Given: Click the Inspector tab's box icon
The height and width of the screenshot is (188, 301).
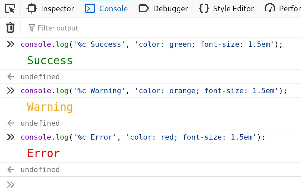Looking at the screenshot, I should pos(31,9).
